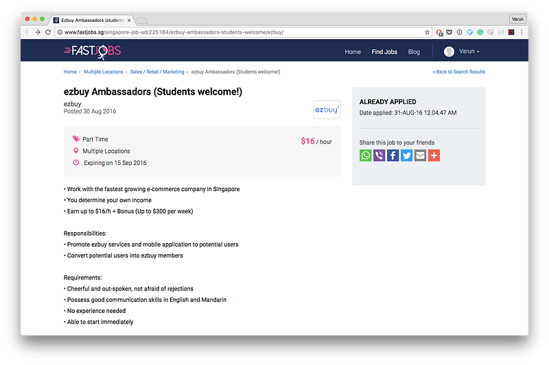Click the blue bird extension icon
This screenshot has height=365, width=549.
pos(470,32)
